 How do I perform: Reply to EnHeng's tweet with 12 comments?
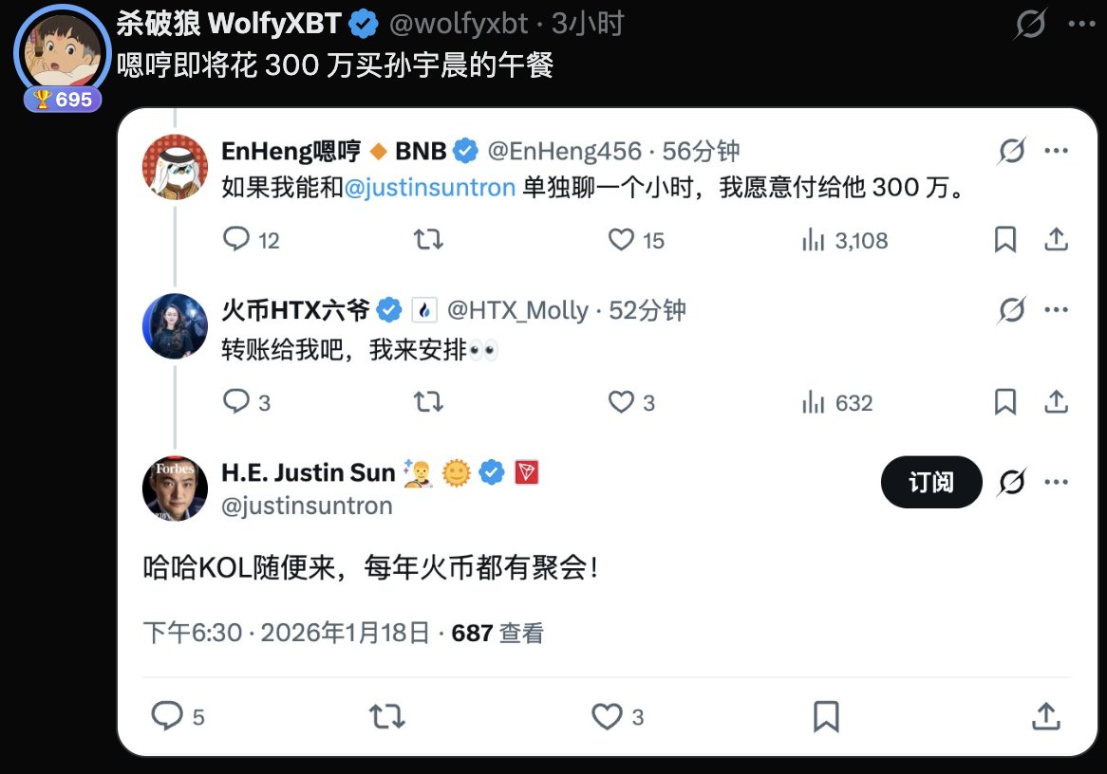251,240
